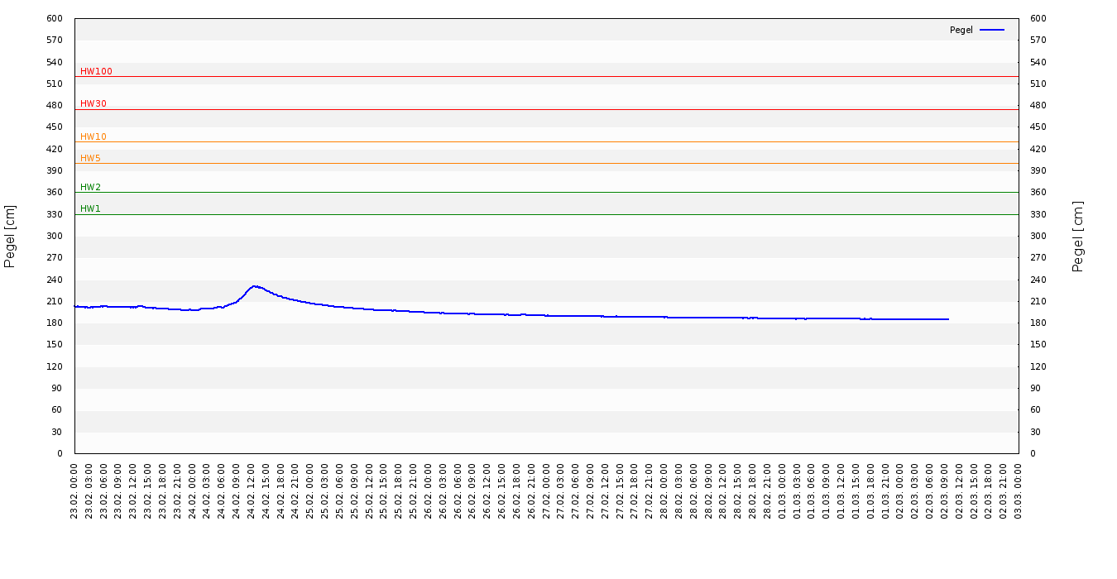Screen dimensions: 1117x579
Task: Click the 330 tick on right axis
Action: click(x=1038, y=214)
